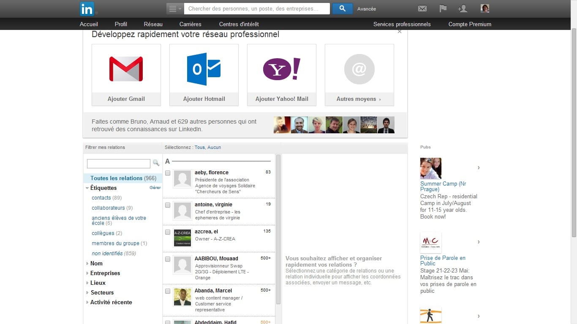Go to Compte Premium
Image resolution: width=577 pixels, height=324 pixels.
coord(470,24)
